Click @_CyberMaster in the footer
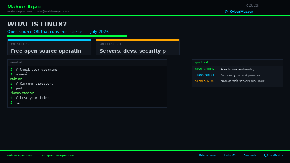The image size is (290, 163). coord(273,155)
